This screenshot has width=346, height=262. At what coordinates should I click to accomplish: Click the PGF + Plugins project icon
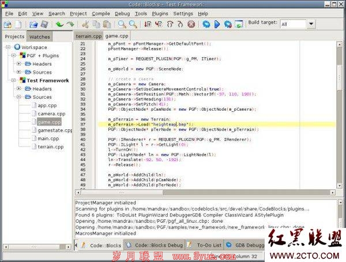point(22,55)
